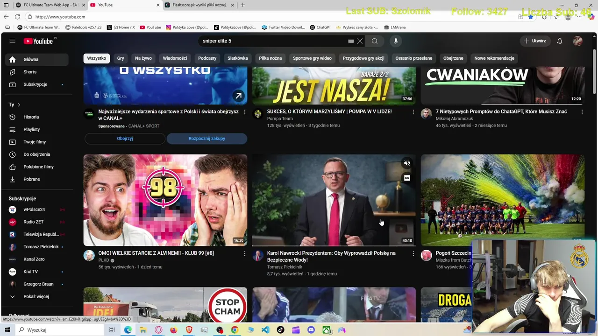The image size is (598, 336).
Task: Select the Ostatnio przesłane chip
Action: [414, 58]
